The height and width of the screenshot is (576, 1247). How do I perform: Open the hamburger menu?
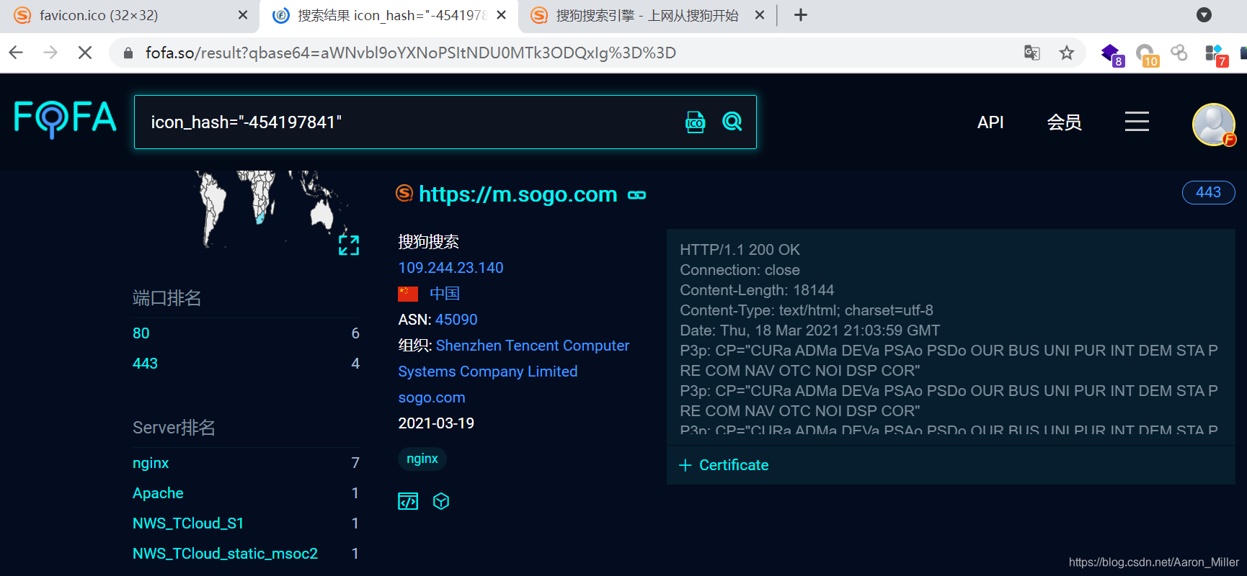[x=1137, y=122]
